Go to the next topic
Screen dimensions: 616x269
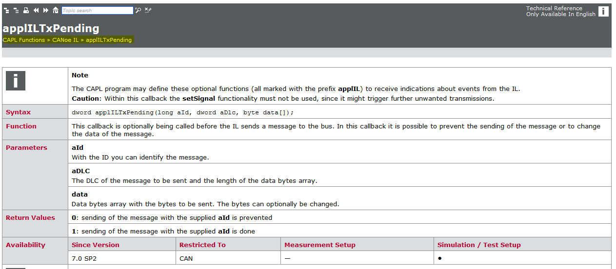coord(46,10)
